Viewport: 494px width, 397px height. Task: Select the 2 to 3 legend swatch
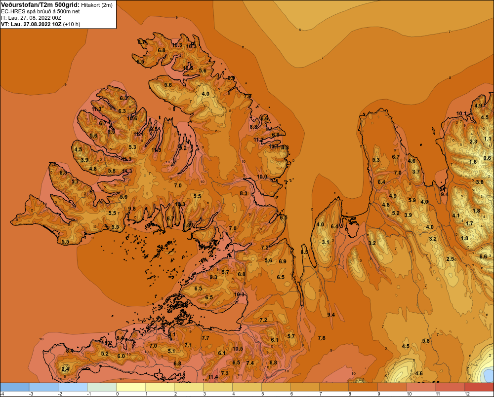pyautogui.click(x=189, y=387)
